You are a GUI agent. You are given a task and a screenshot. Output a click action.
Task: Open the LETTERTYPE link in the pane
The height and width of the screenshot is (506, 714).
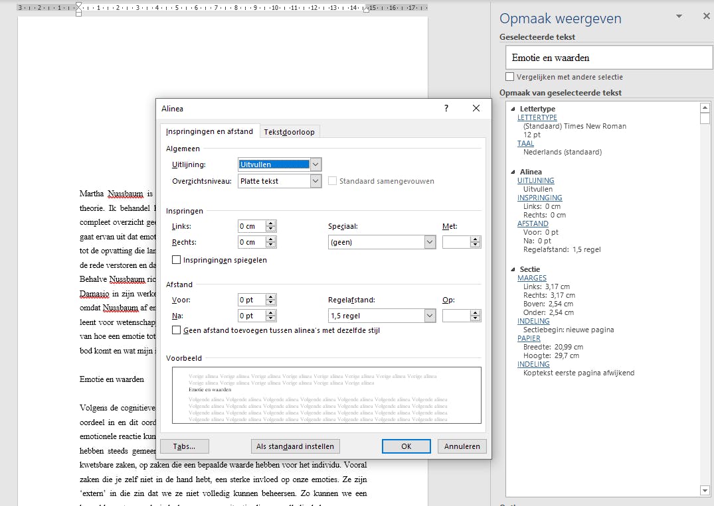click(537, 117)
